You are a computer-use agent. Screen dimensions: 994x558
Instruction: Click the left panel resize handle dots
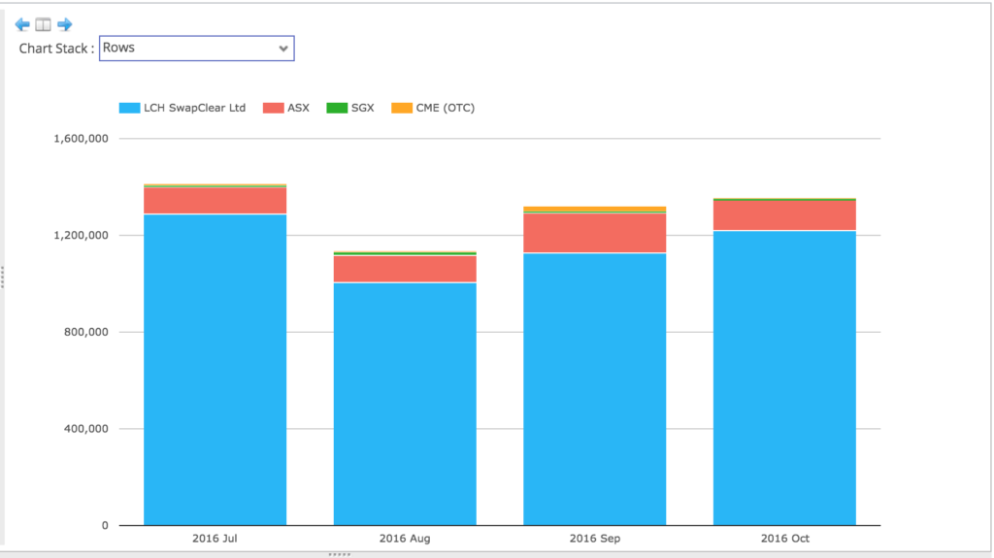[3, 278]
